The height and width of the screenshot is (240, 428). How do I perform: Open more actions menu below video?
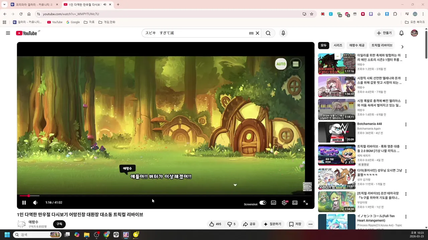tap(310, 224)
